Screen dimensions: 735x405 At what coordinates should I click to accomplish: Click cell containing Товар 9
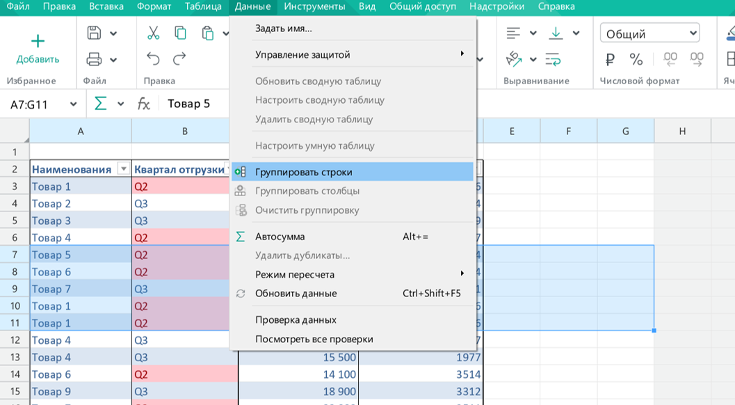pyautogui.click(x=81, y=391)
